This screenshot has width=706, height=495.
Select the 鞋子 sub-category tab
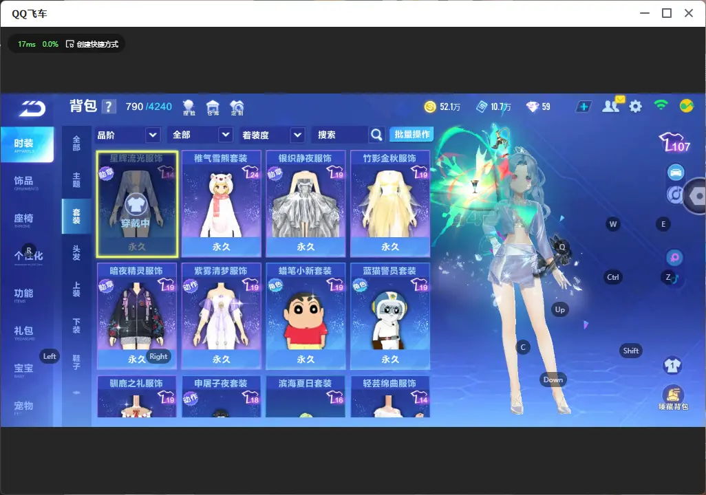pos(76,362)
